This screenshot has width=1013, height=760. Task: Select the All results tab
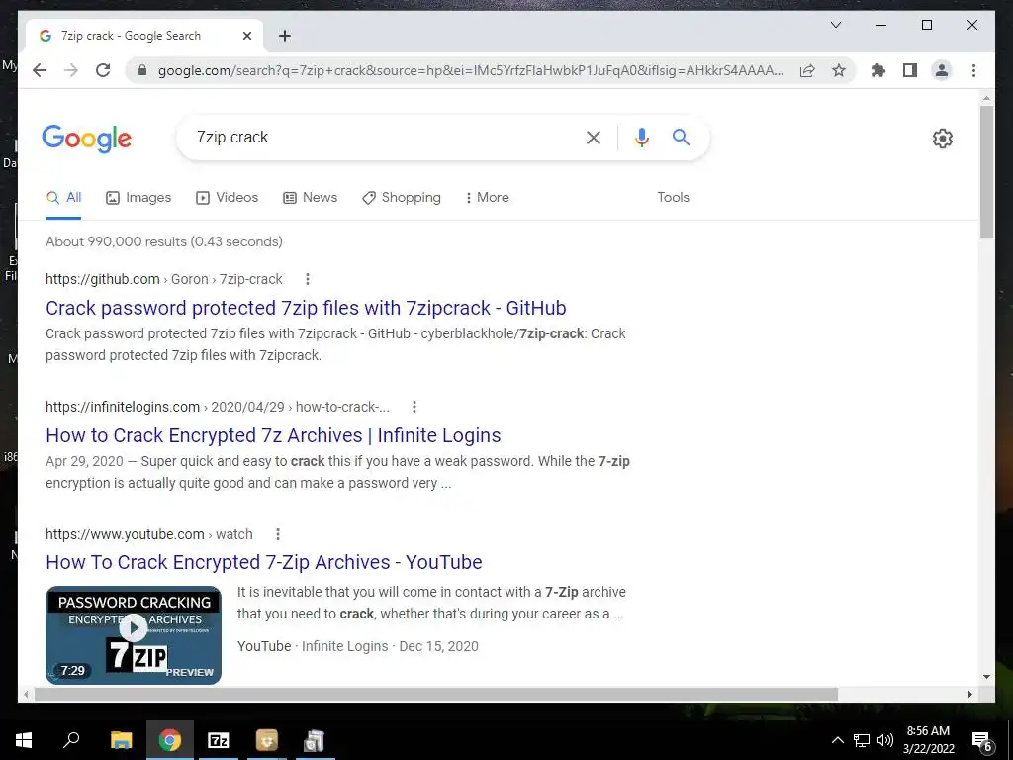pyautogui.click(x=63, y=197)
